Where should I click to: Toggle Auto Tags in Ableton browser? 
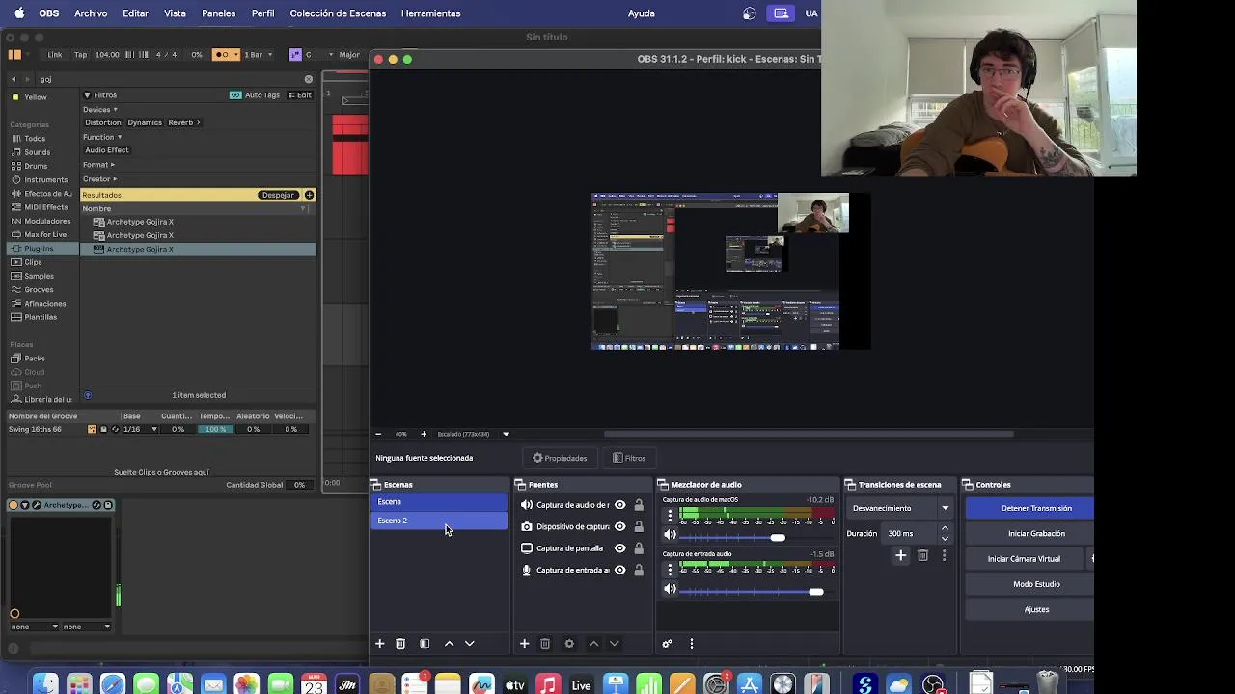coord(255,95)
